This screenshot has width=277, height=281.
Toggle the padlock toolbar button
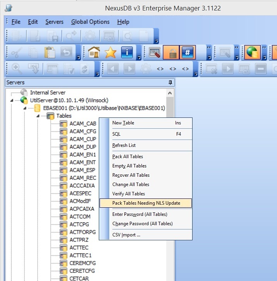click(171, 52)
